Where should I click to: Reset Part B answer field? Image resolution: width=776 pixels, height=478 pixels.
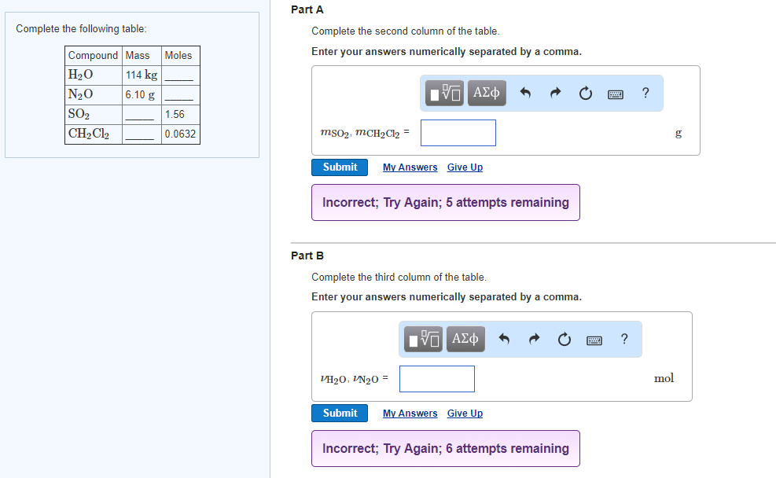coord(565,339)
